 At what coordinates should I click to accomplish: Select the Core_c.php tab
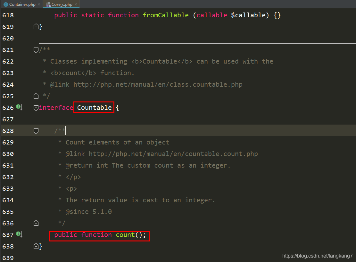pyautogui.click(x=61, y=4)
